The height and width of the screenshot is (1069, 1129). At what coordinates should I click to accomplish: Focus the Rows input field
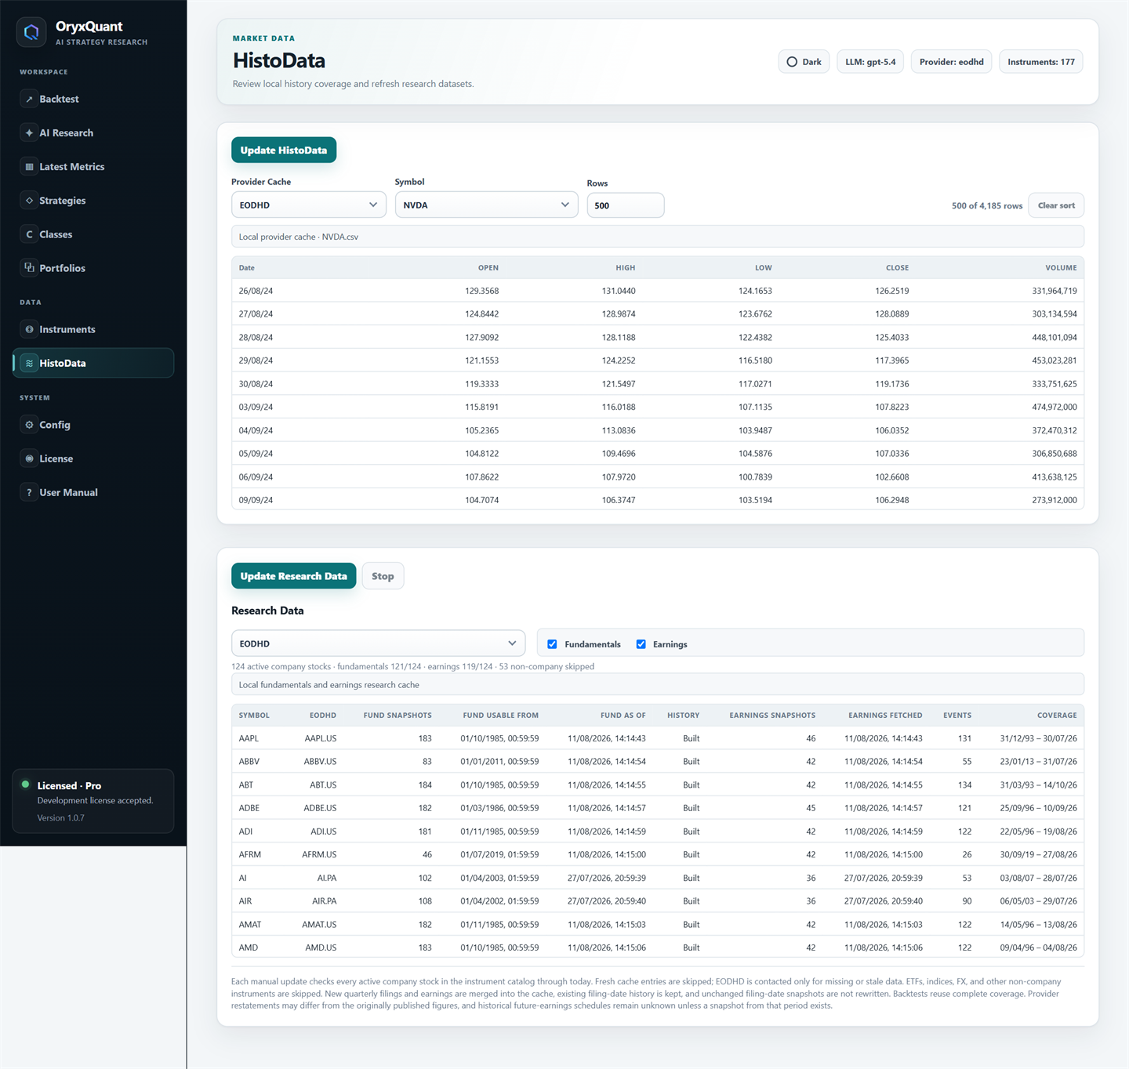[626, 205]
